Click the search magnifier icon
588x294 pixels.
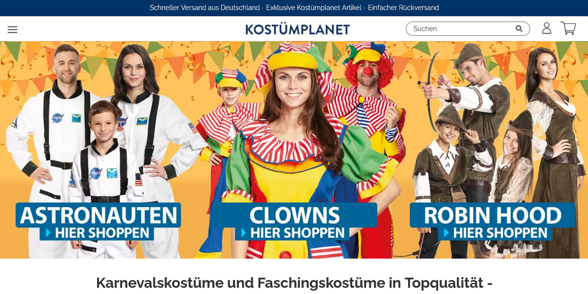519,28
